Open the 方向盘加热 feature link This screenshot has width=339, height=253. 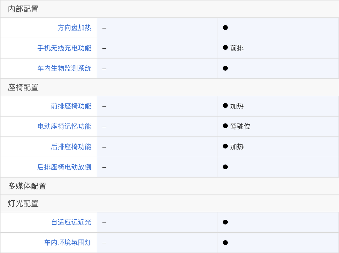click(75, 28)
